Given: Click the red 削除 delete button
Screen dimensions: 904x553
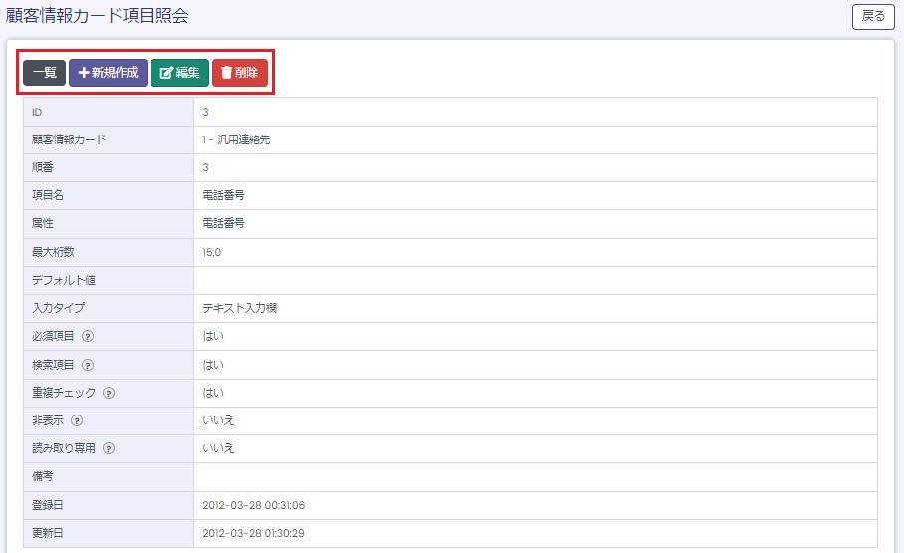Looking at the screenshot, I should coord(239,73).
